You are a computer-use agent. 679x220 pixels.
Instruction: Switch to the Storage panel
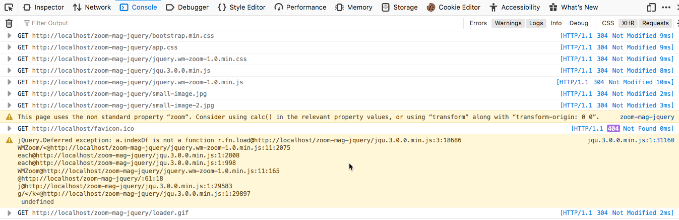pyautogui.click(x=400, y=7)
